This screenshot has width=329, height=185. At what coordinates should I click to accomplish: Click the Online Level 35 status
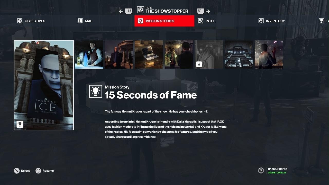coord(277,173)
